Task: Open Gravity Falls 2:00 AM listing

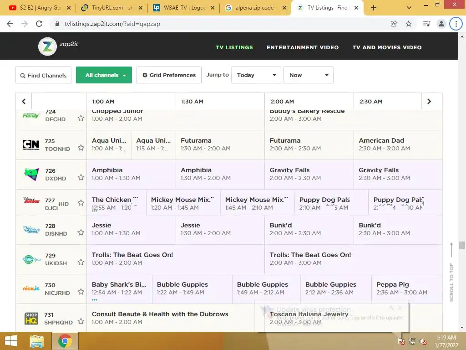Action: [x=309, y=175]
